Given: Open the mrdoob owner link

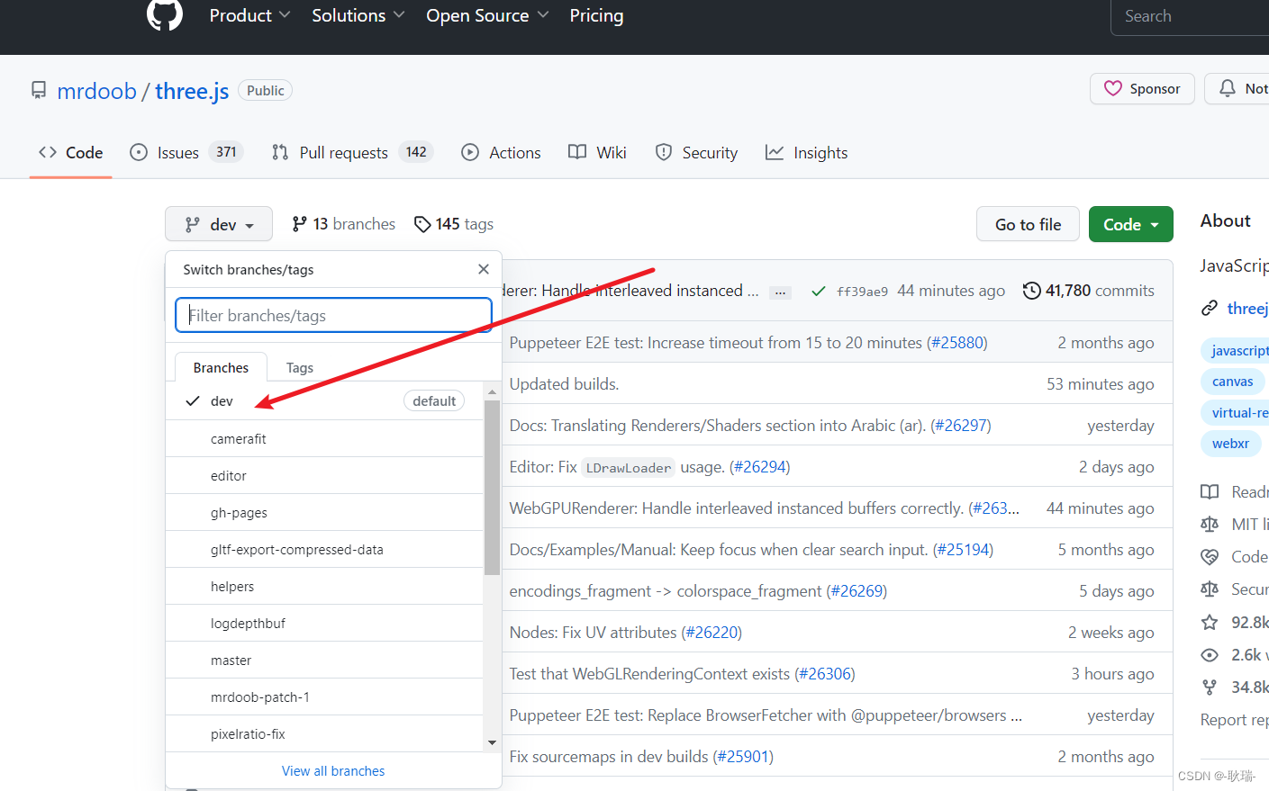Looking at the screenshot, I should tap(96, 91).
